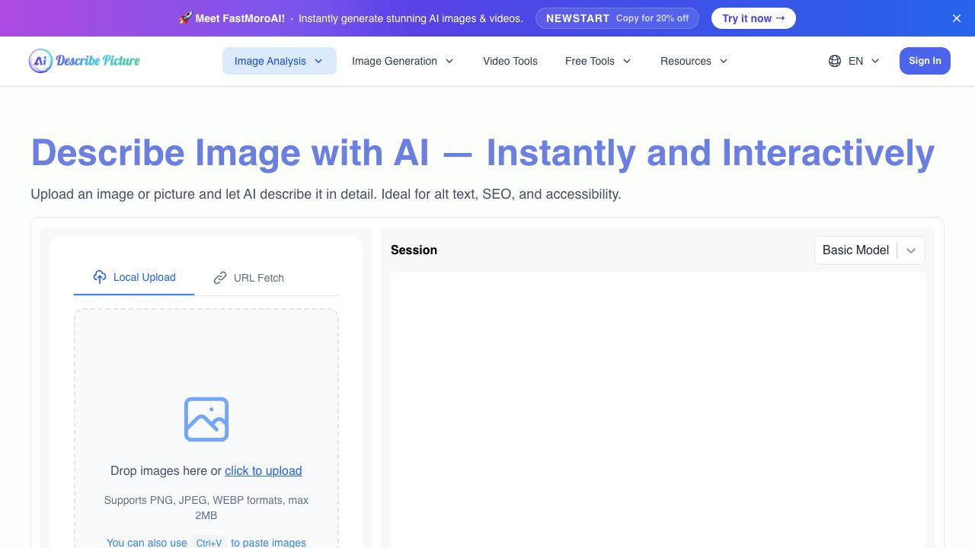Screen dimensions: 975x548
Task: Click the rocket emoji in banner
Action: pos(185,18)
